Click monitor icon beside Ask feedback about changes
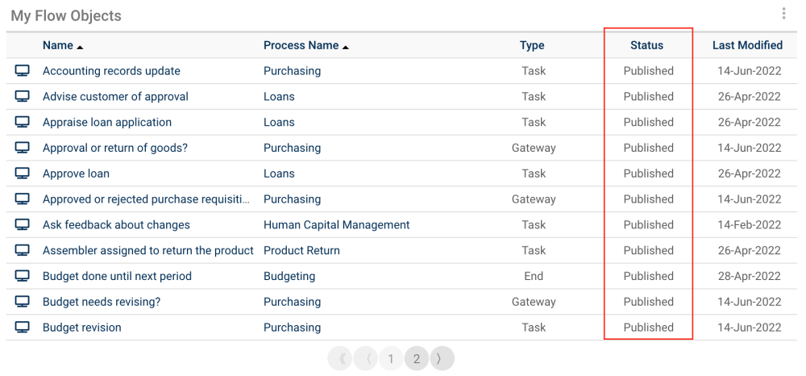 point(23,225)
